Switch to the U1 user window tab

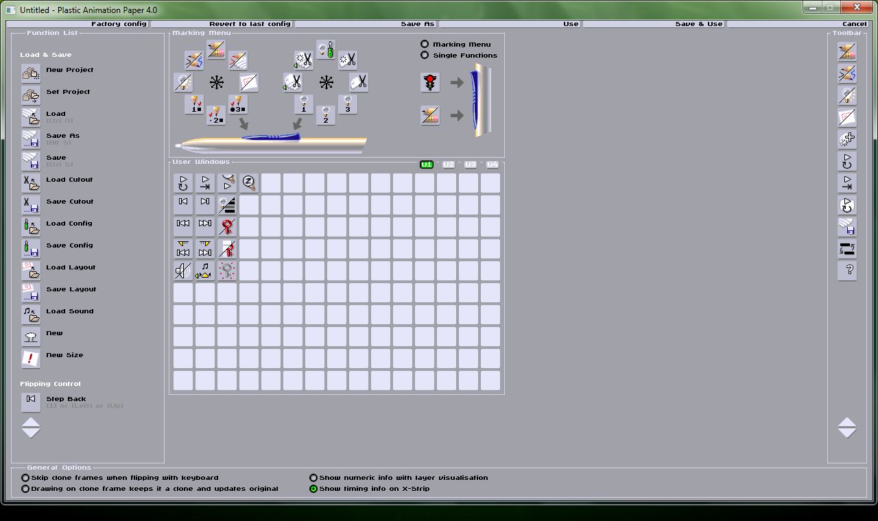(x=427, y=165)
